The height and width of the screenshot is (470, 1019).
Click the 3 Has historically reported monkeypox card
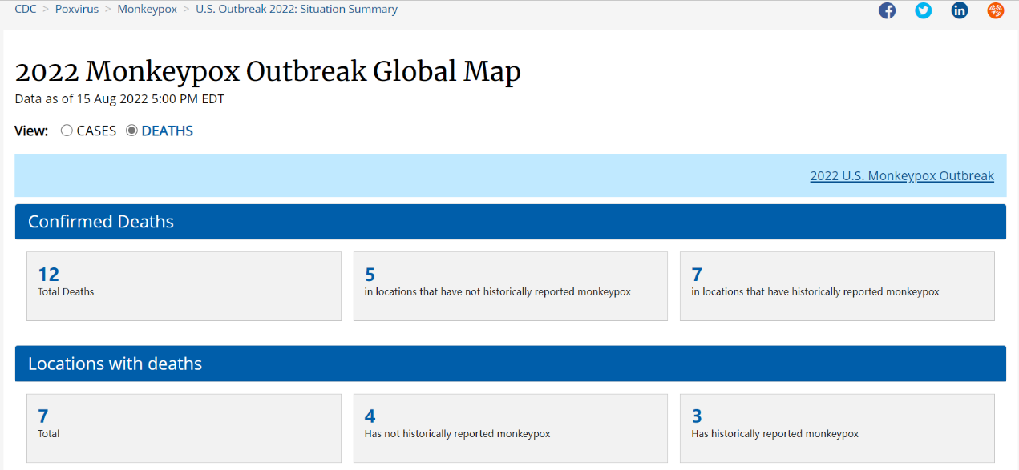(837, 428)
